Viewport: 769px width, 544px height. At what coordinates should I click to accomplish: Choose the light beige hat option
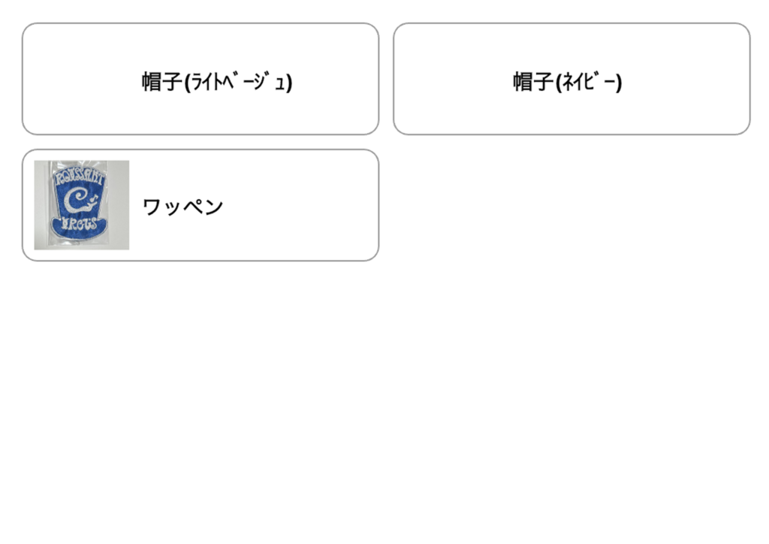[x=200, y=79]
